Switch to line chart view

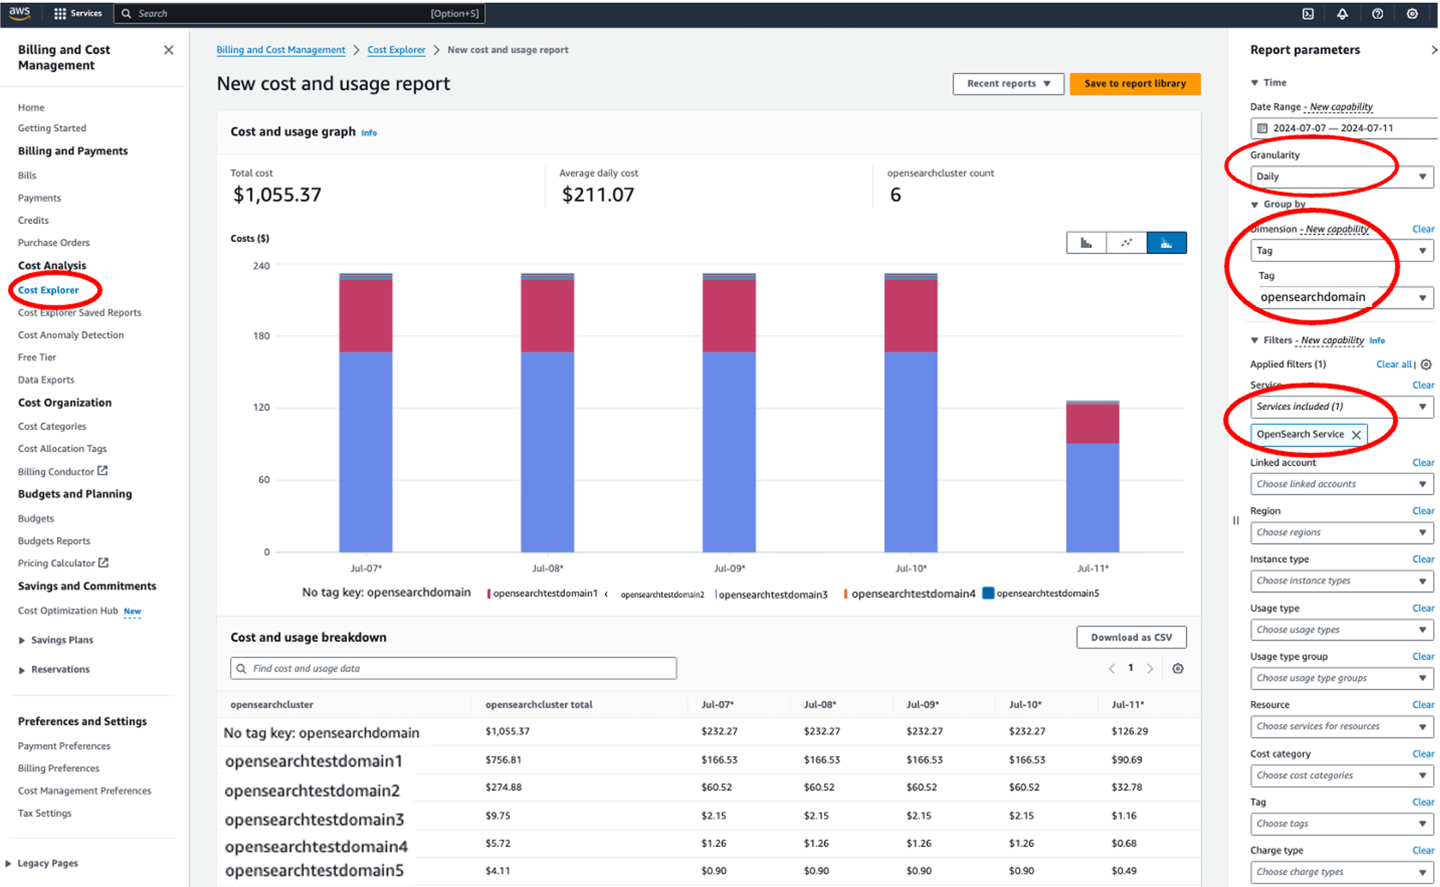tap(1126, 243)
